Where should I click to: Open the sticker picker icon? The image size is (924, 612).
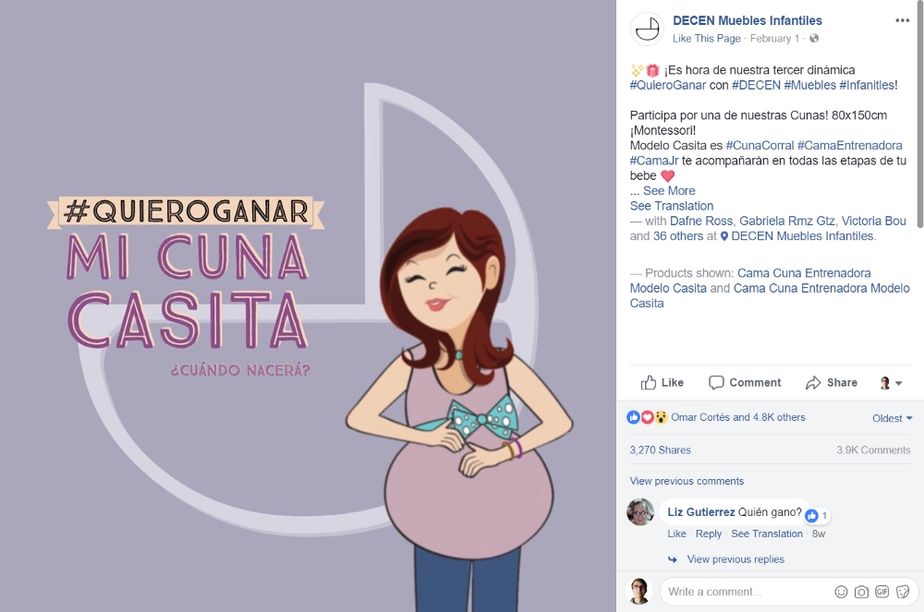point(902,592)
